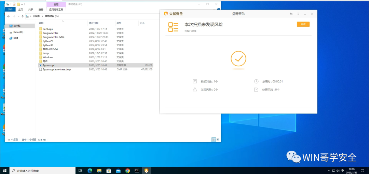The height and width of the screenshot is (174, 369).
Task: Click the New Folder quick access icon
Action: 18,4
